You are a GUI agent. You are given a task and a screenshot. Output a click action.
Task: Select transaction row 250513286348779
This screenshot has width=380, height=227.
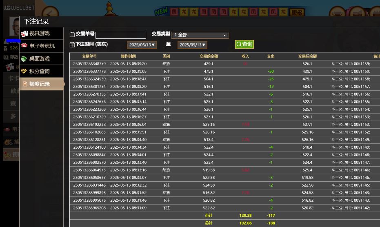pos(89,64)
